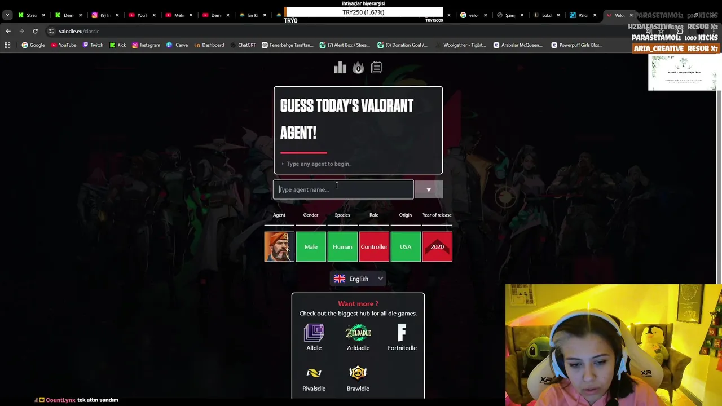Go back with browser back arrow

[x=8, y=31]
